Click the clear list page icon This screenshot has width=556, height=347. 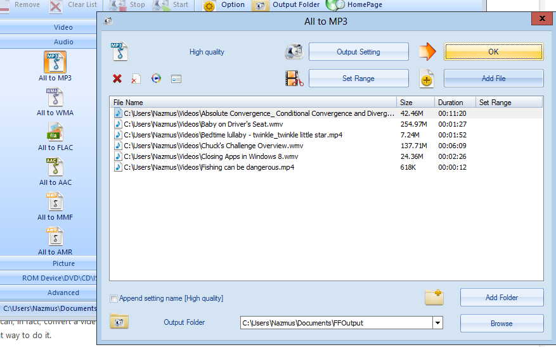136,79
